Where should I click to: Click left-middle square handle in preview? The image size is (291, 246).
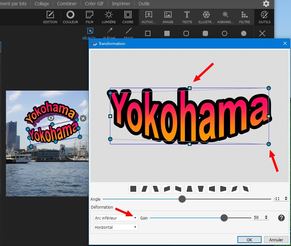[110, 116]
